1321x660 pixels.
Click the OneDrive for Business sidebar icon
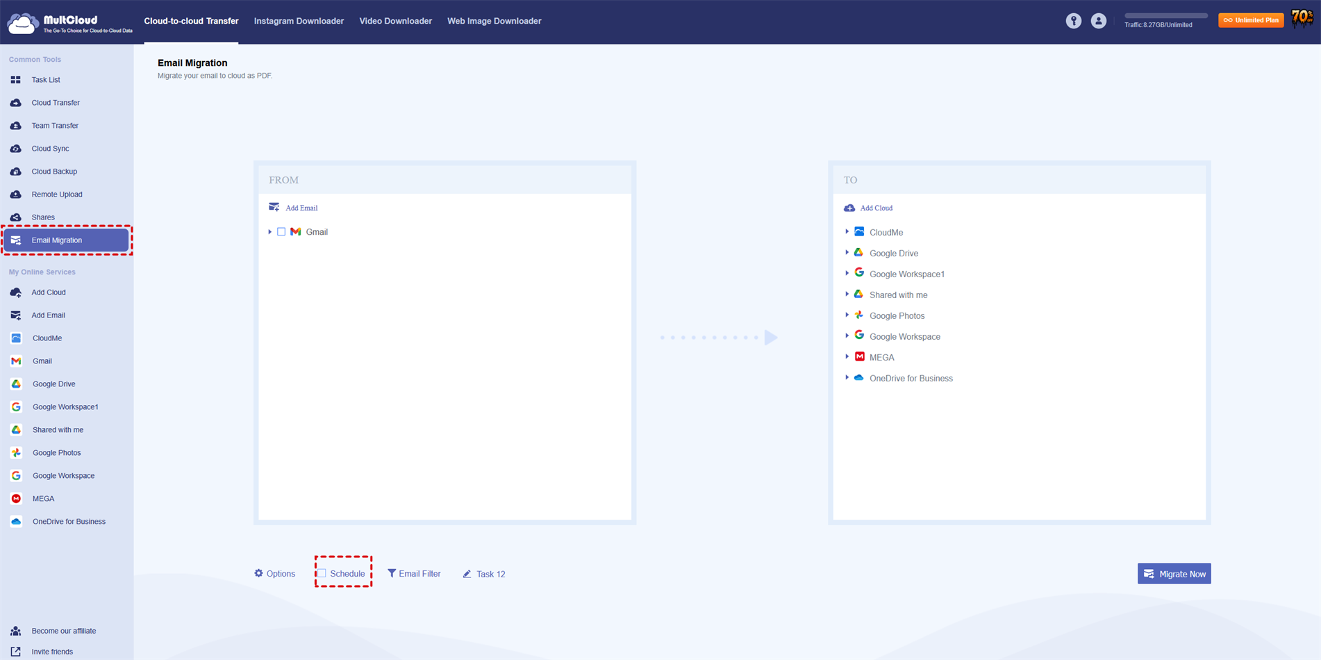point(16,522)
